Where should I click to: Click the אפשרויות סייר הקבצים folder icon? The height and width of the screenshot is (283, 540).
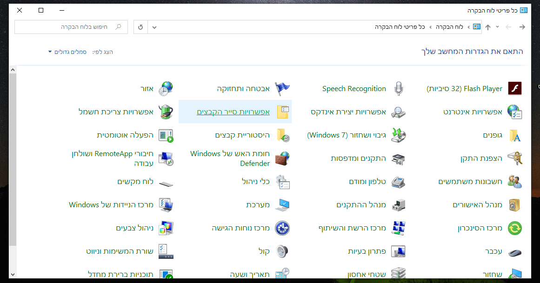coord(282,112)
